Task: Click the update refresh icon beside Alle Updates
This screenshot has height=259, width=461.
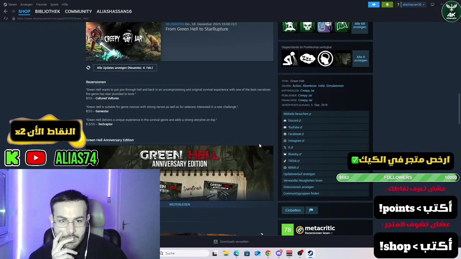Action: coord(88,68)
